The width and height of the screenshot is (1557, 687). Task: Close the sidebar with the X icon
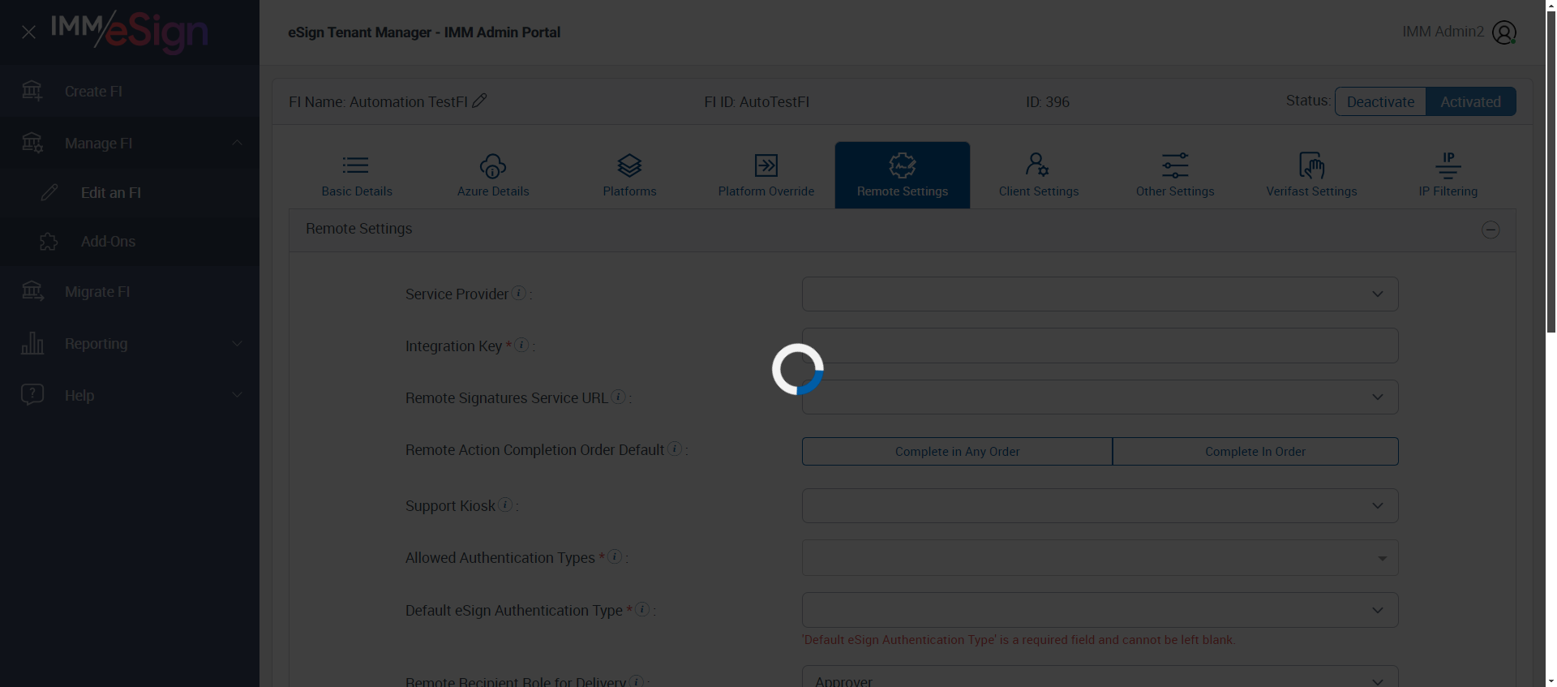[x=28, y=32]
